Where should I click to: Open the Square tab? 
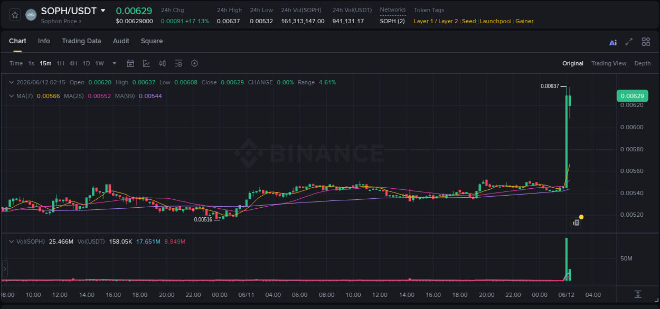click(x=152, y=41)
